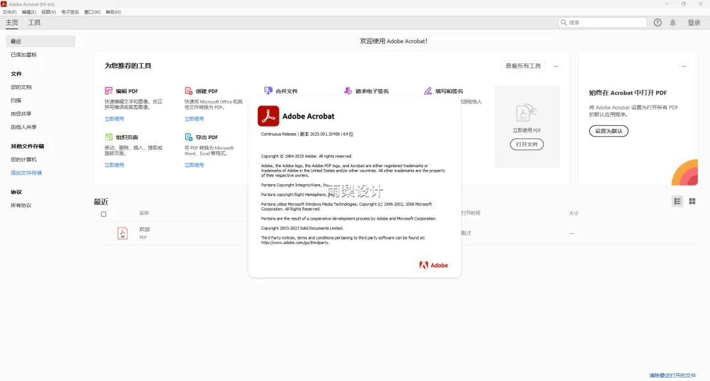
Task: Click 立即使用 link under 组织页面
Action: tap(114, 165)
